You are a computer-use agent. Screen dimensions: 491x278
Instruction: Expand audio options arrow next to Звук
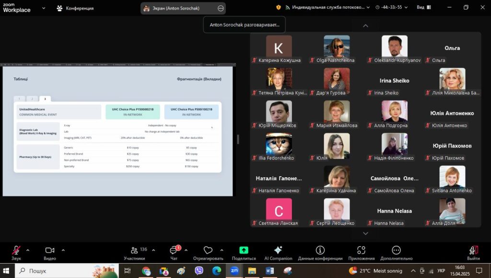tap(28, 250)
